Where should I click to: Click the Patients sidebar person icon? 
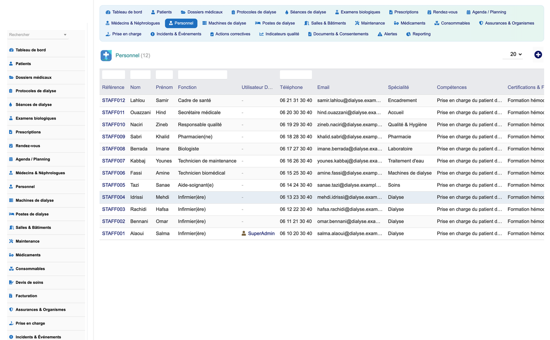[x=11, y=64]
